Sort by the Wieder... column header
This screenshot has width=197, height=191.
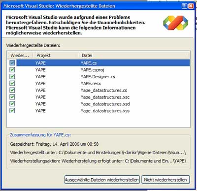20,55
